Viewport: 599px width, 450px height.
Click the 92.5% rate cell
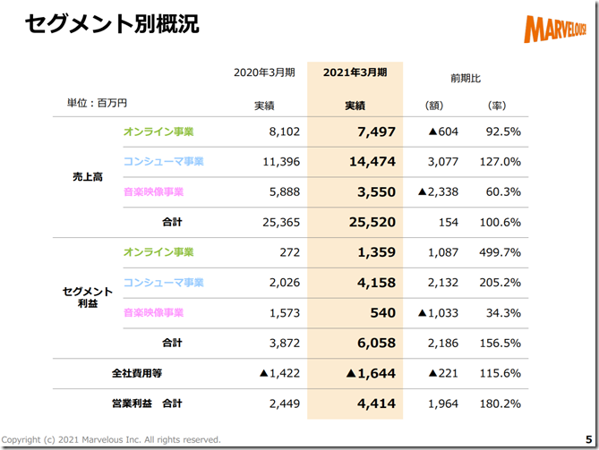(x=503, y=132)
